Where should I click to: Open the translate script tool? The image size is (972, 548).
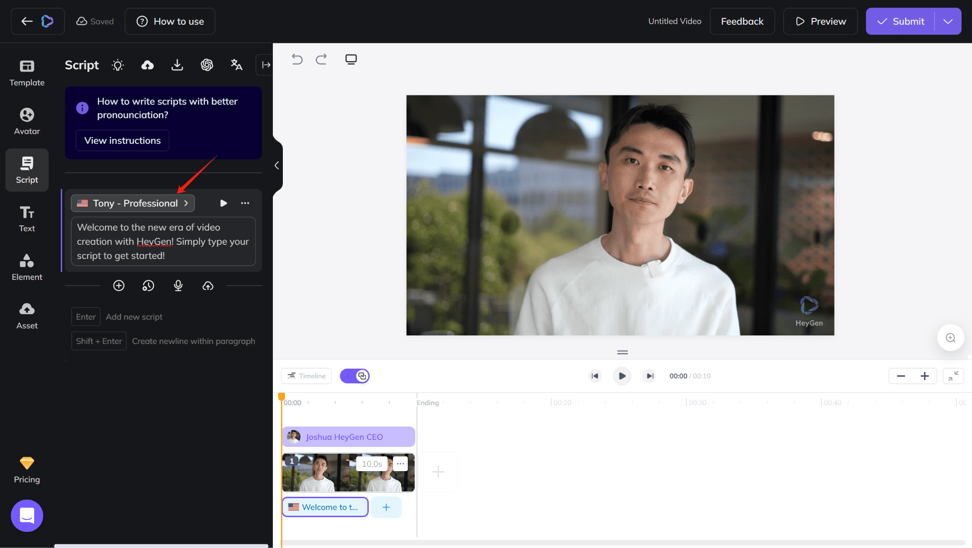coord(236,65)
